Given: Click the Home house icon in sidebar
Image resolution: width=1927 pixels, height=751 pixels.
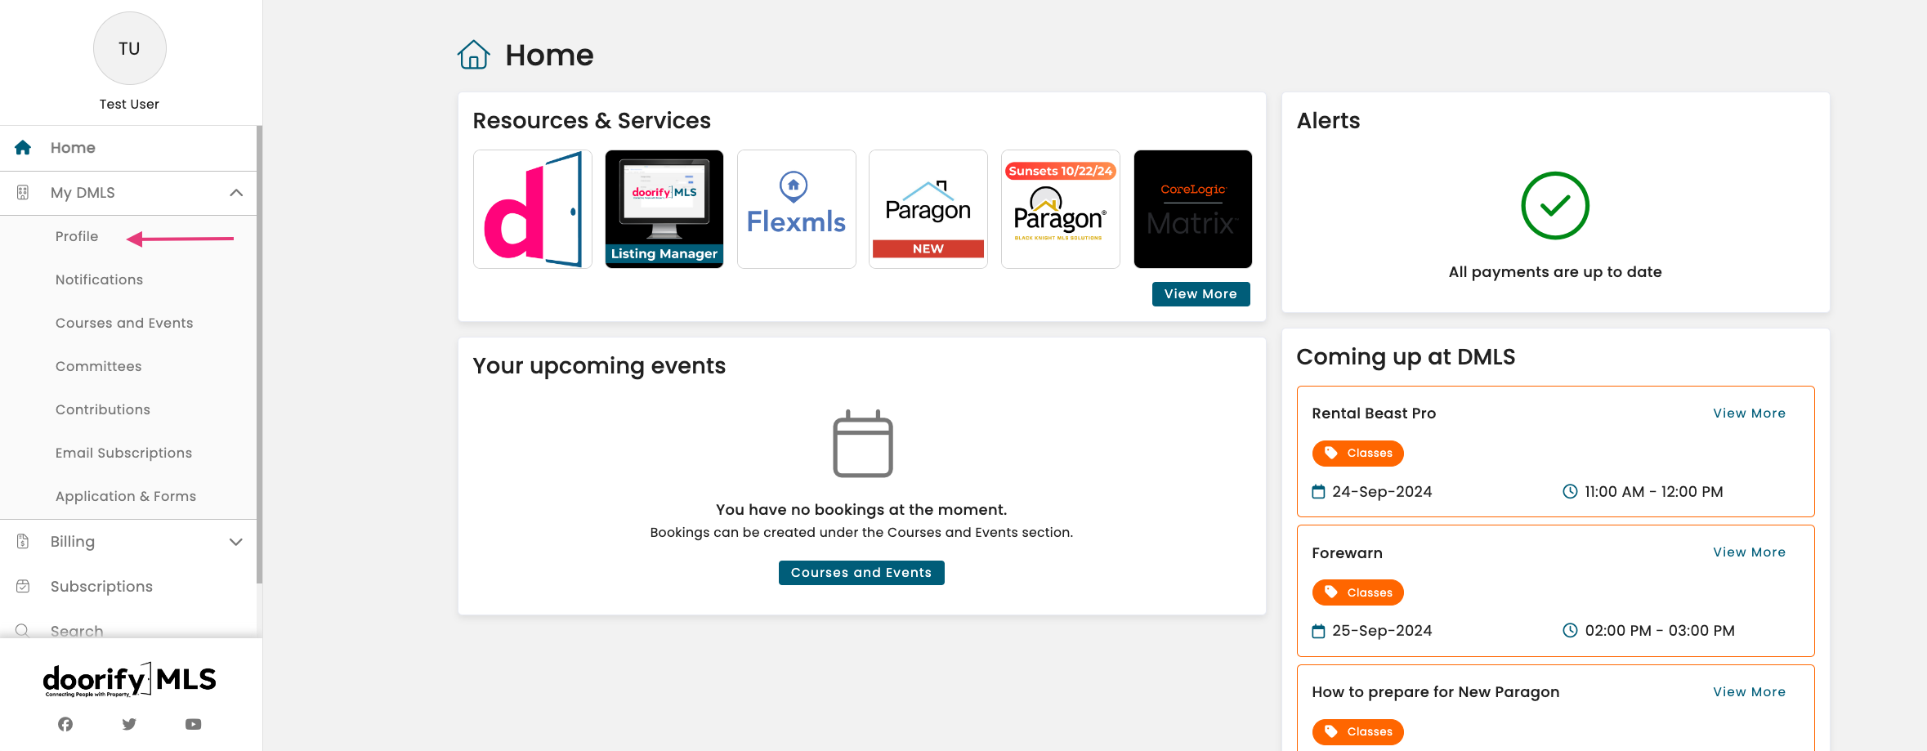Looking at the screenshot, I should pos(23,148).
